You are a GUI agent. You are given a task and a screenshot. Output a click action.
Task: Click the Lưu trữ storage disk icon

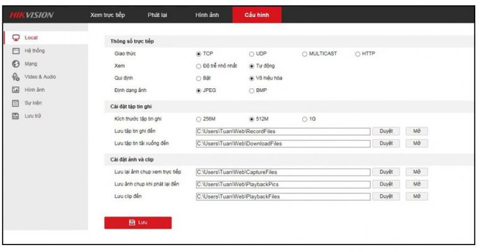(16, 116)
